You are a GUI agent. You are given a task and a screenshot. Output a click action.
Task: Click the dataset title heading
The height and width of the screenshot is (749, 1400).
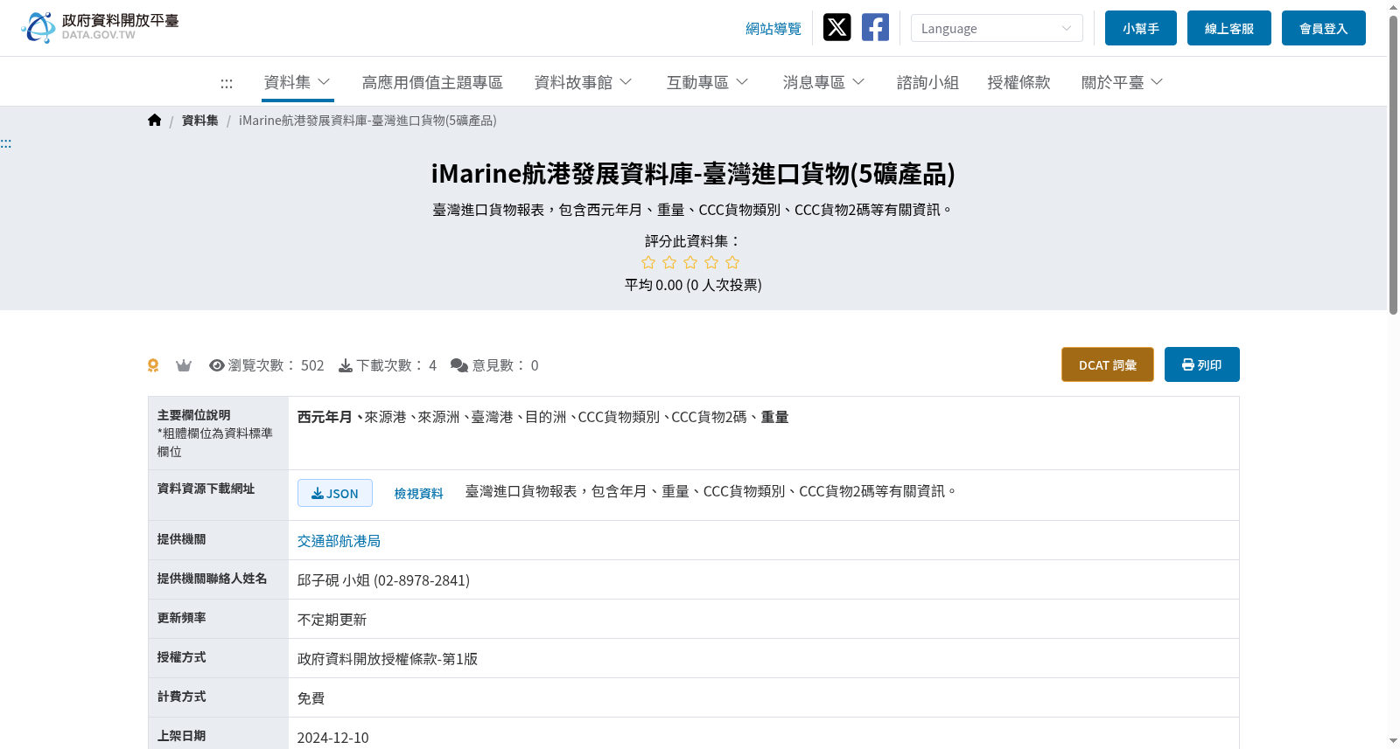click(x=693, y=174)
